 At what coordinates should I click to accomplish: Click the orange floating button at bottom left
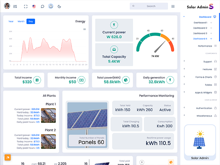[7, 157]
